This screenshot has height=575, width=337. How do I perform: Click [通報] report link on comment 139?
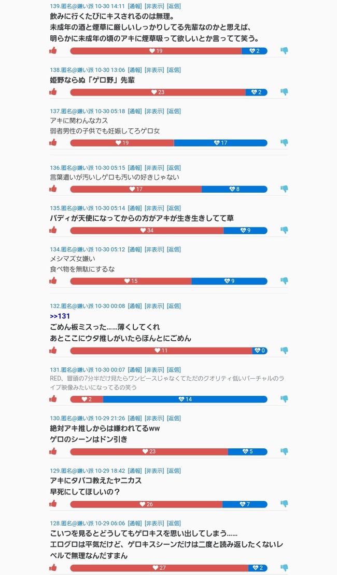click(x=135, y=6)
